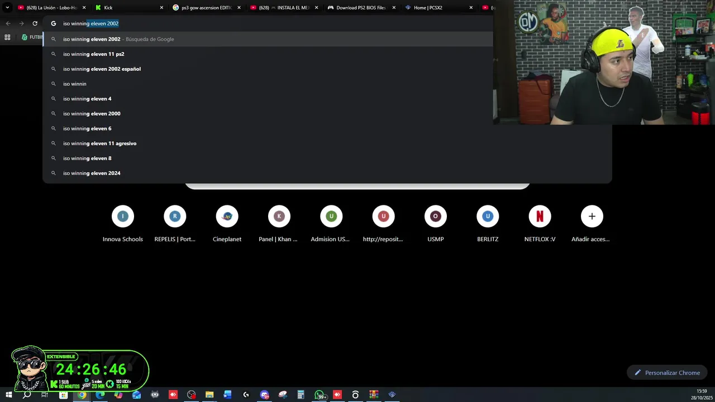Open the USMP shortcut

click(x=435, y=224)
